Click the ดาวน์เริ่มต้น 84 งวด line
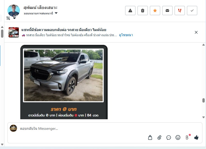Screen dimensions: 206x149 pyautogui.click(x=63, y=115)
